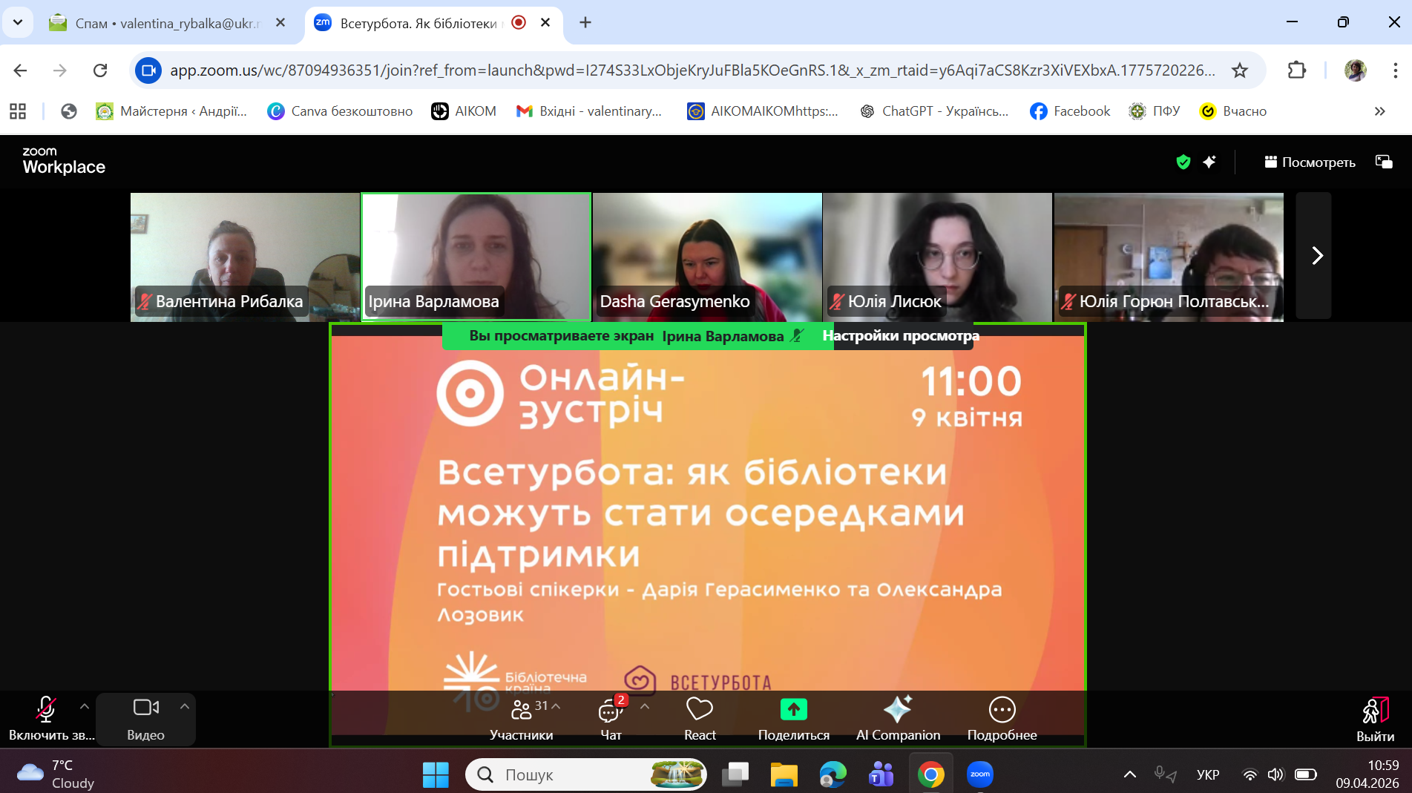Click the green encryption shield icon
The image size is (1412, 793).
1183,162
